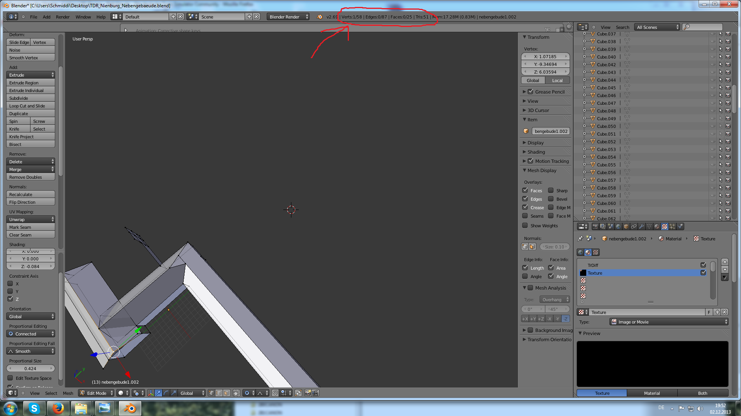741x416 pixels.
Task: Open the Mesh menu in 3D view header
Action: [68, 393]
